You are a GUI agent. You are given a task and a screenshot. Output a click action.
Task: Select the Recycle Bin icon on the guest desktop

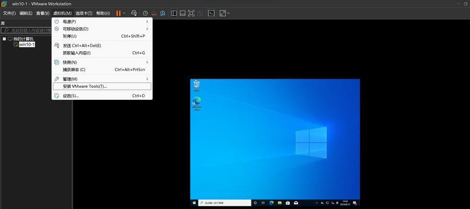point(197,85)
